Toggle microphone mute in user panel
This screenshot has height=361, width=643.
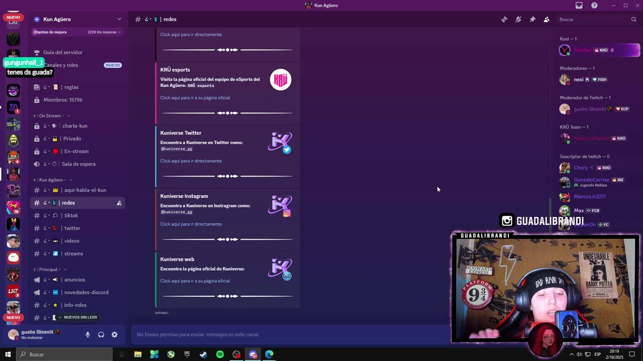pyautogui.click(x=87, y=334)
